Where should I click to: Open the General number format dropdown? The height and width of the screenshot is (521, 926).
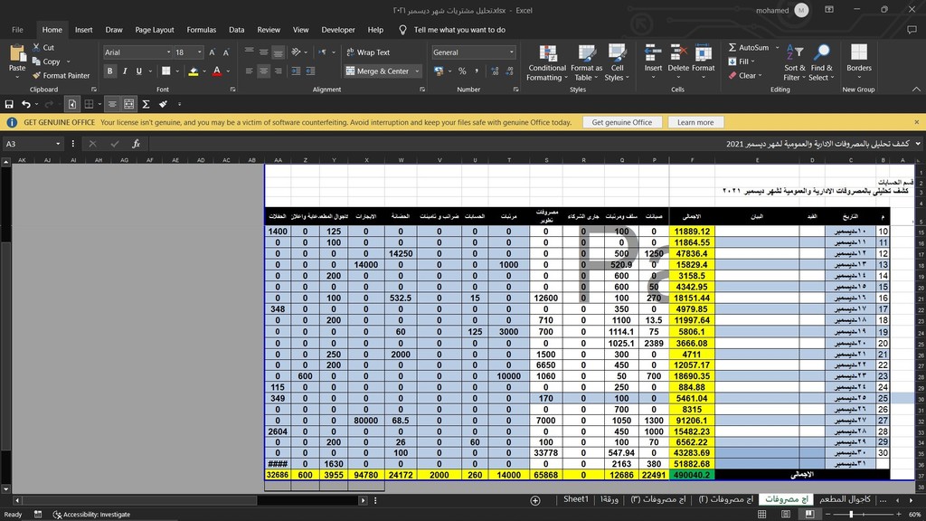512,52
